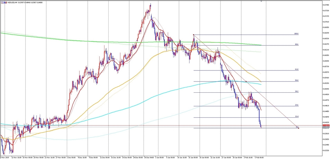Click the Fibonacci 88.6 level label
330x159 pixels.
[x=296, y=44]
